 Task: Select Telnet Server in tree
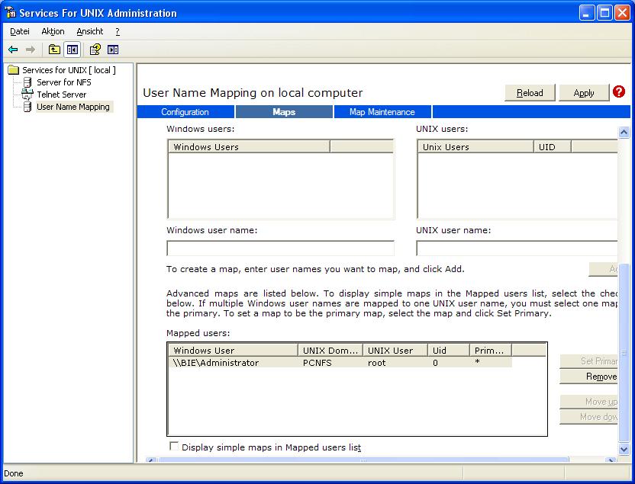tap(62, 95)
